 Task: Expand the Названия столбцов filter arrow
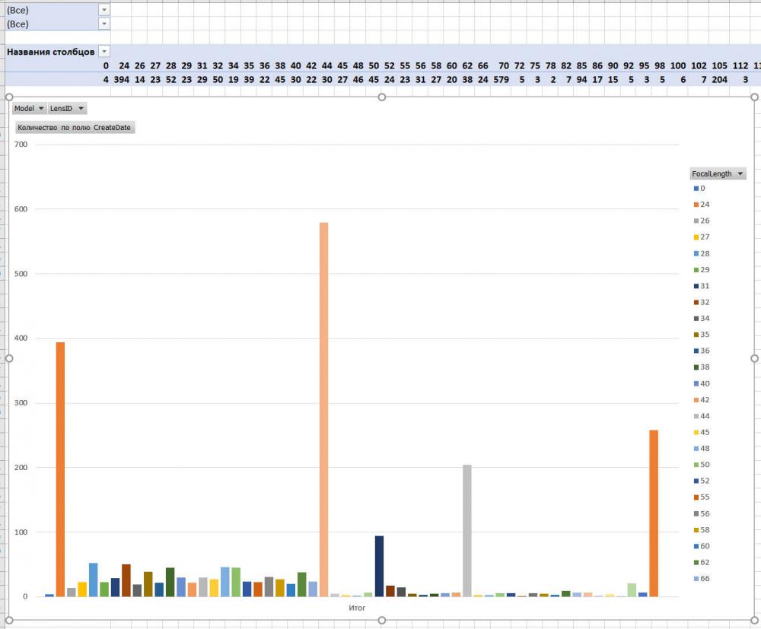104,52
